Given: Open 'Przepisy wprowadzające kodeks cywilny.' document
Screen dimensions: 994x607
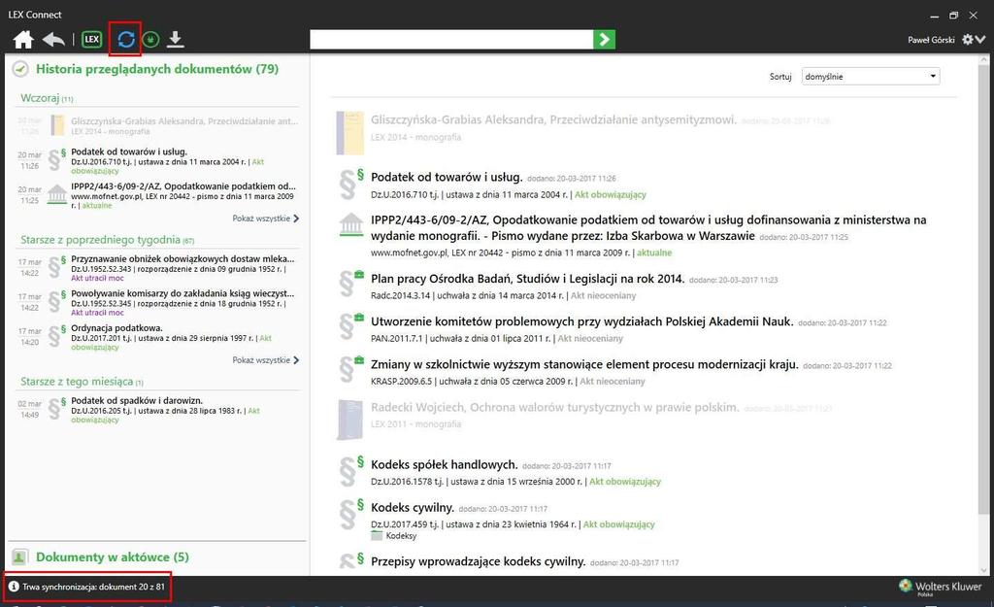Looking at the screenshot, I should 478,561.
